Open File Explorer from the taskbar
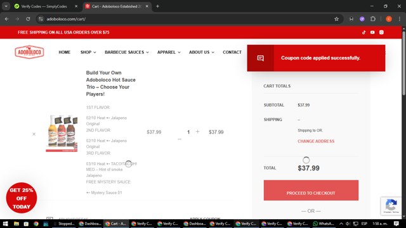 (x=16, y=224)
